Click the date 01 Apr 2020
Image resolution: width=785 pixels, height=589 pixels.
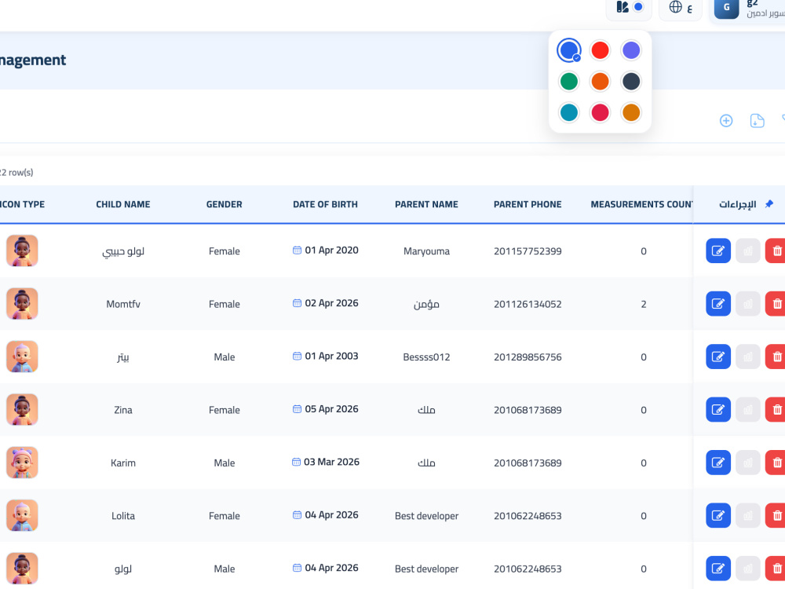(x=326, y=250)
